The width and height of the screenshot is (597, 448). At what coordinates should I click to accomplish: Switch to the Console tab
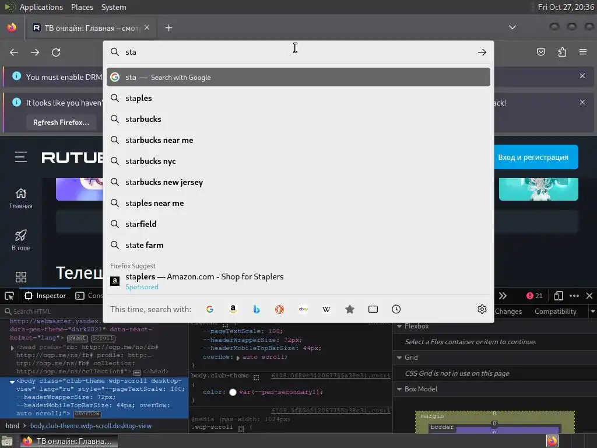89,296
